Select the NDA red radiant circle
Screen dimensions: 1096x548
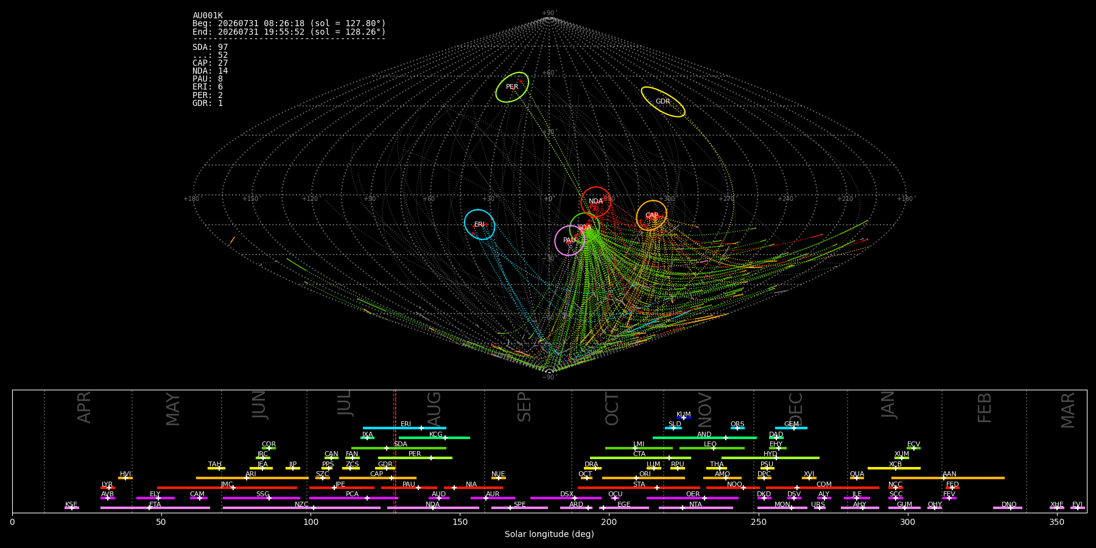pyautogui.click(x=596, y=202)
